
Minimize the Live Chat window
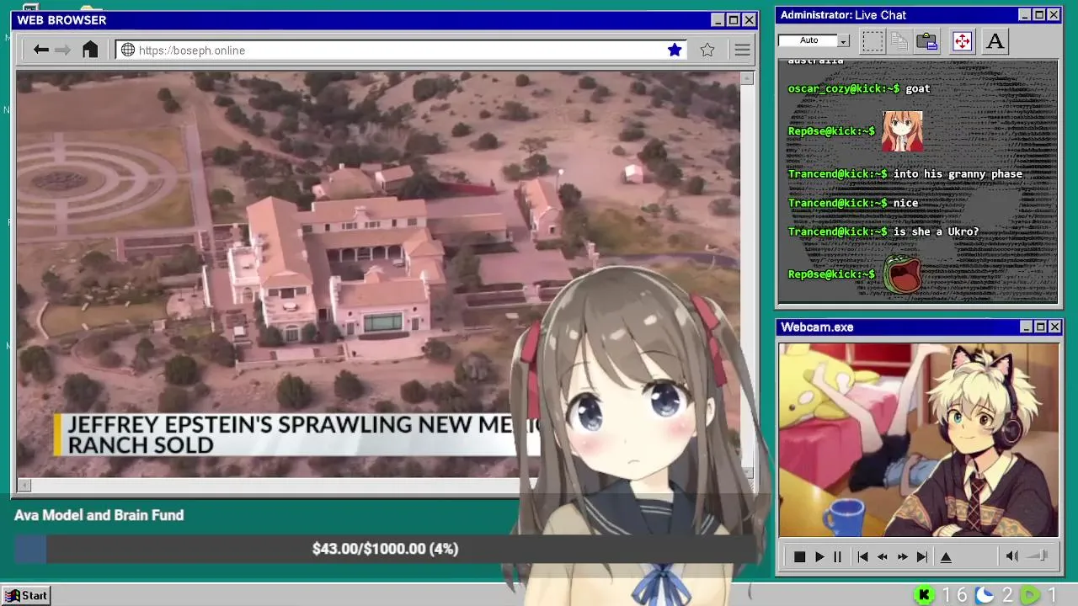[1025, 15]
